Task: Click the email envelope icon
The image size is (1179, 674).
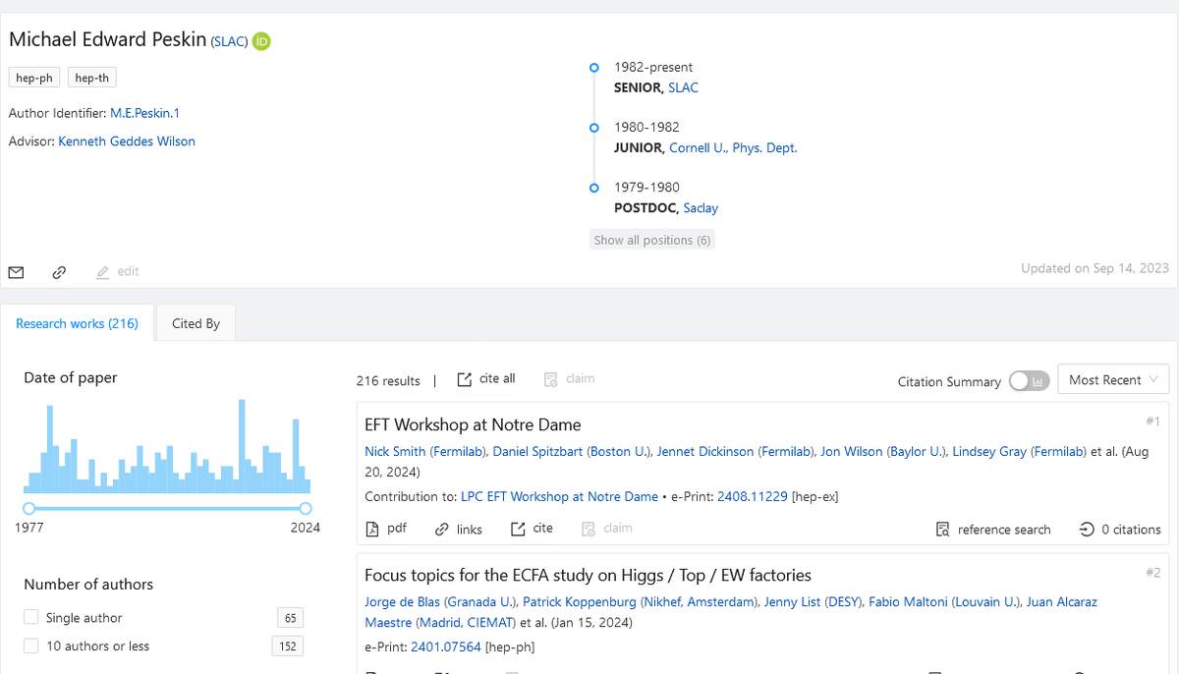Action: (16, 272)
